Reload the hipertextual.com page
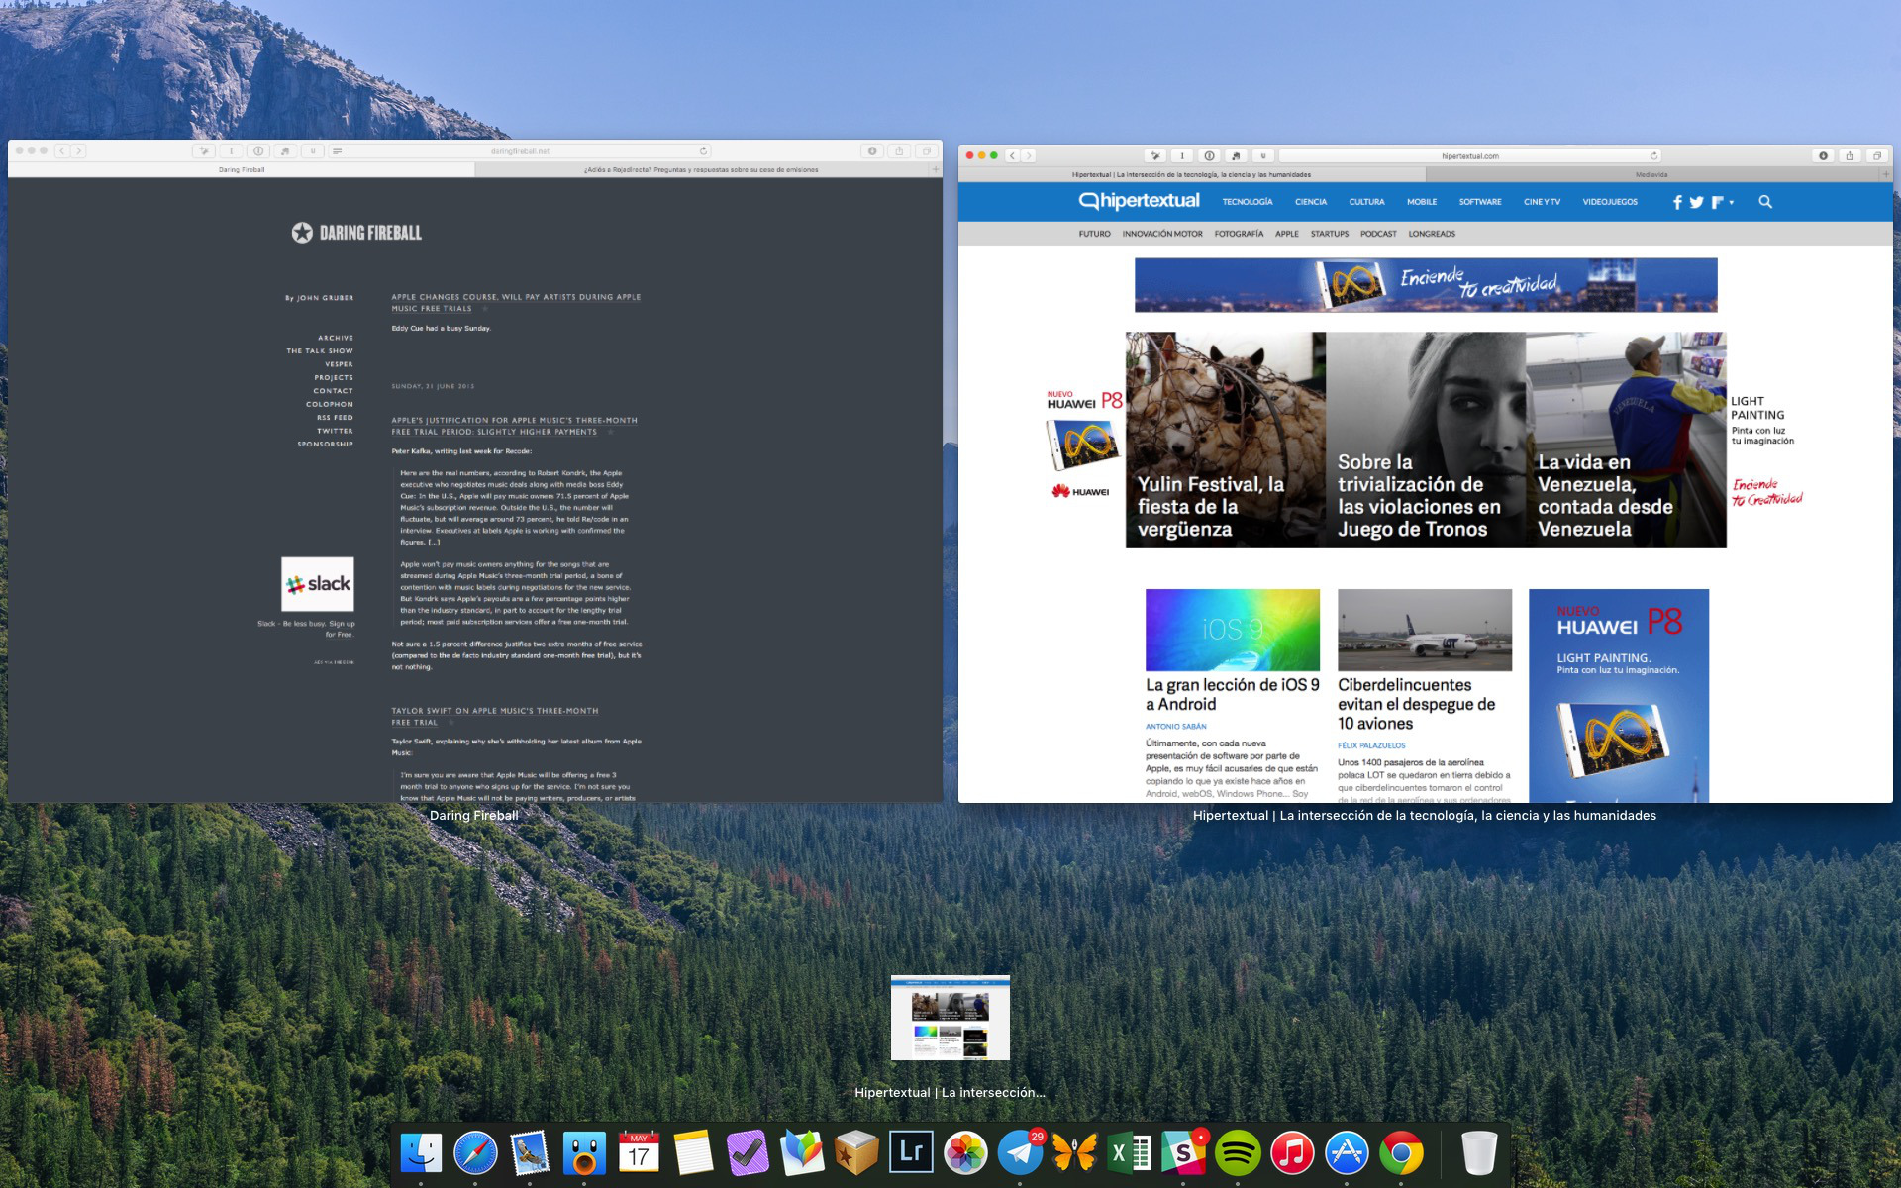This screenshot has width=1901, height=1188. (x=1653, y=155)
